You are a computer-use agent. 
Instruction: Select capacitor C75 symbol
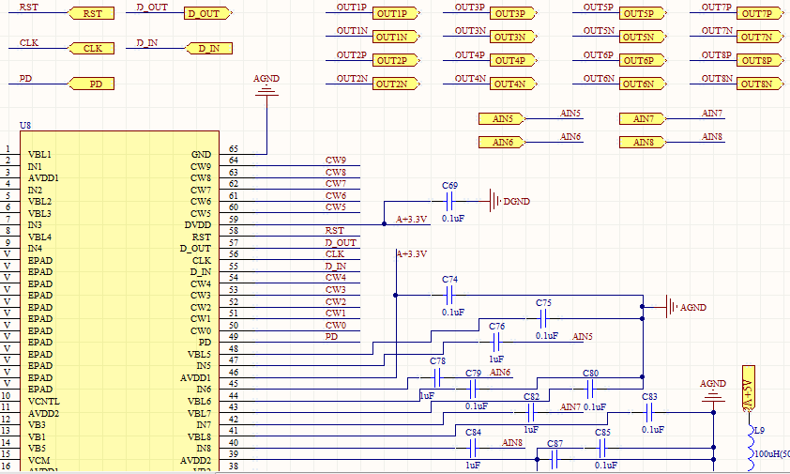tap(543, 318)
